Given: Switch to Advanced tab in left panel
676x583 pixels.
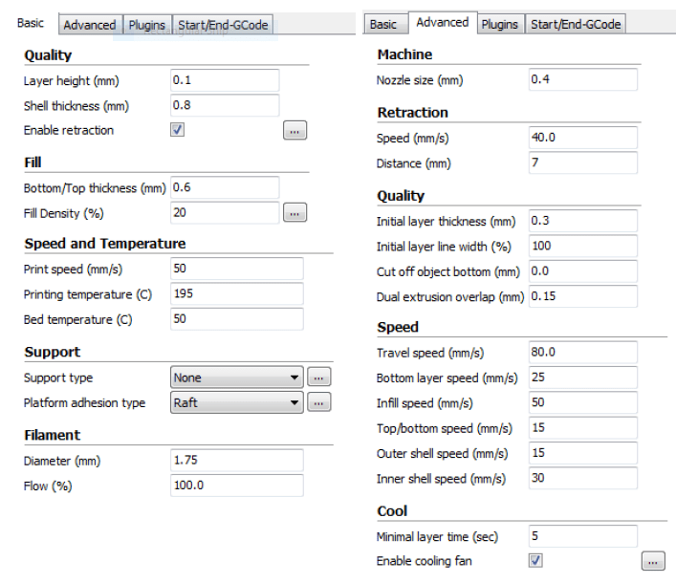Looking at the screenshot, I should [x=90, y=25].
